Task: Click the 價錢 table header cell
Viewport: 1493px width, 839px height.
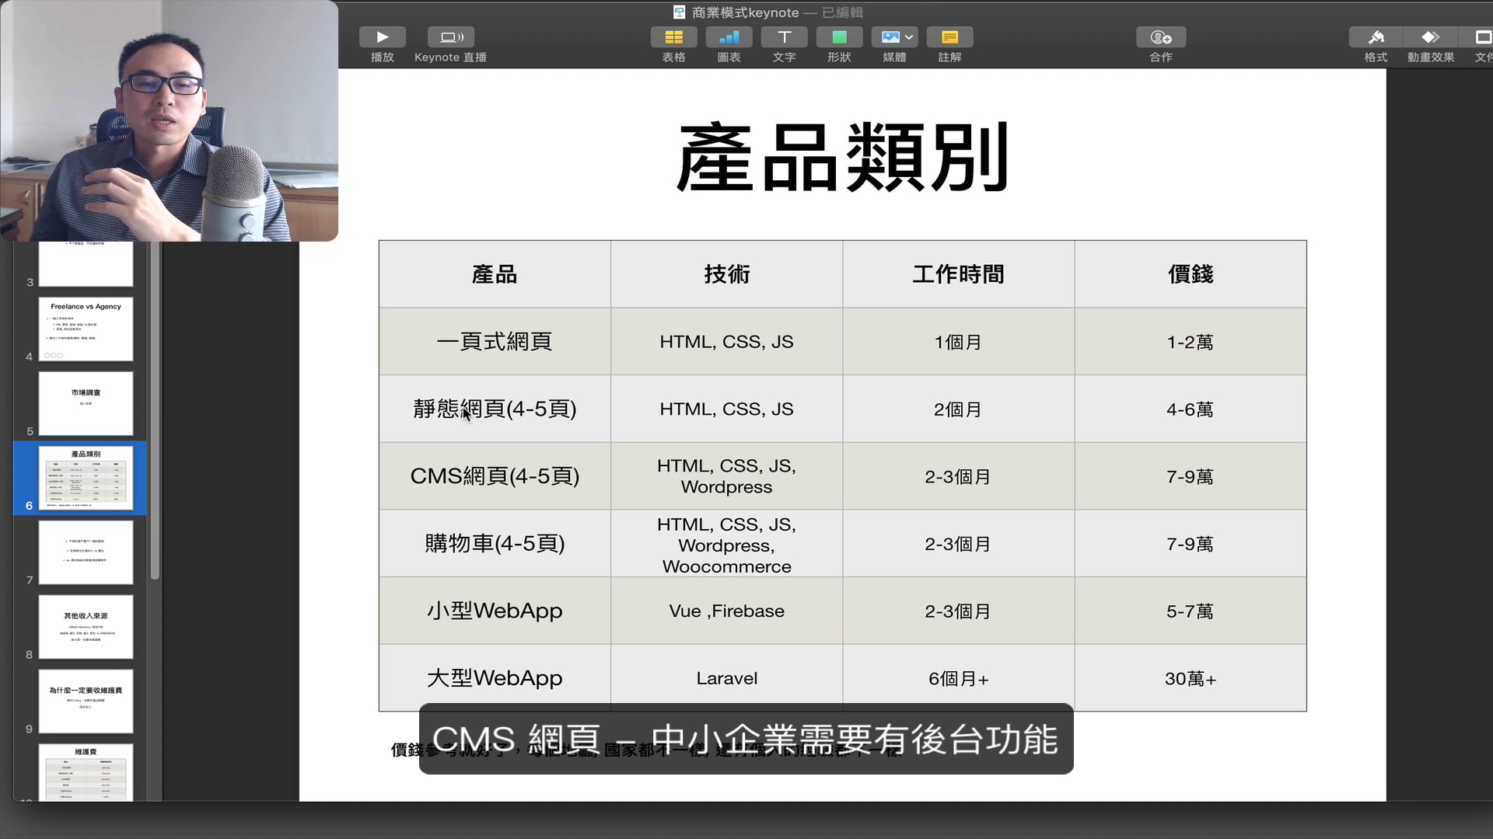Action: [x=1190, y=274]
